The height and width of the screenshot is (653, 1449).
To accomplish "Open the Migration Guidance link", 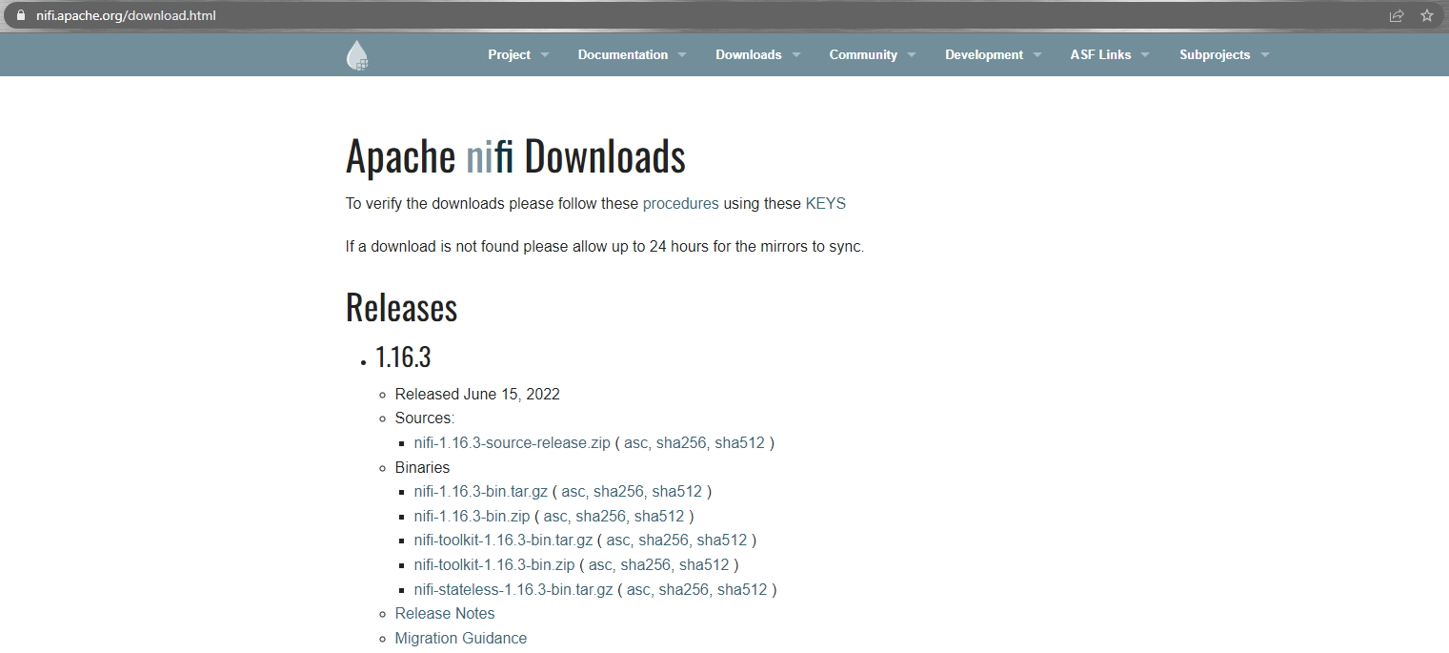I will click(461, 639).
